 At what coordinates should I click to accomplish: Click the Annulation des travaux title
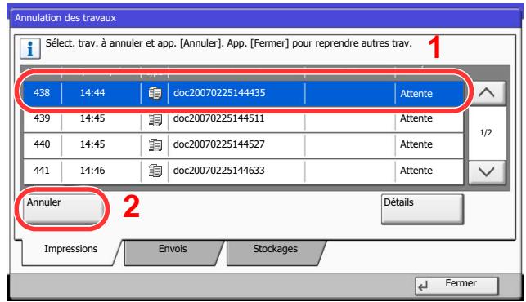click(x=65, y=18)
